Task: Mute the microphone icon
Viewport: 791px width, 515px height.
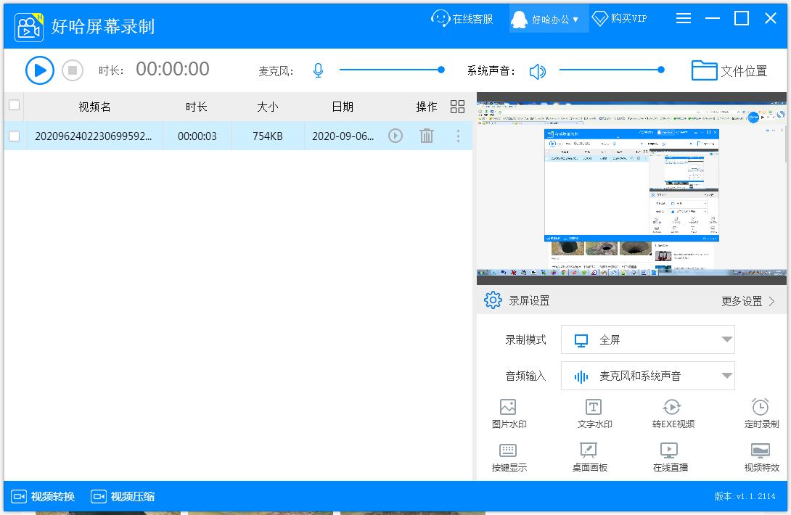Action: [x=318, y=70]
